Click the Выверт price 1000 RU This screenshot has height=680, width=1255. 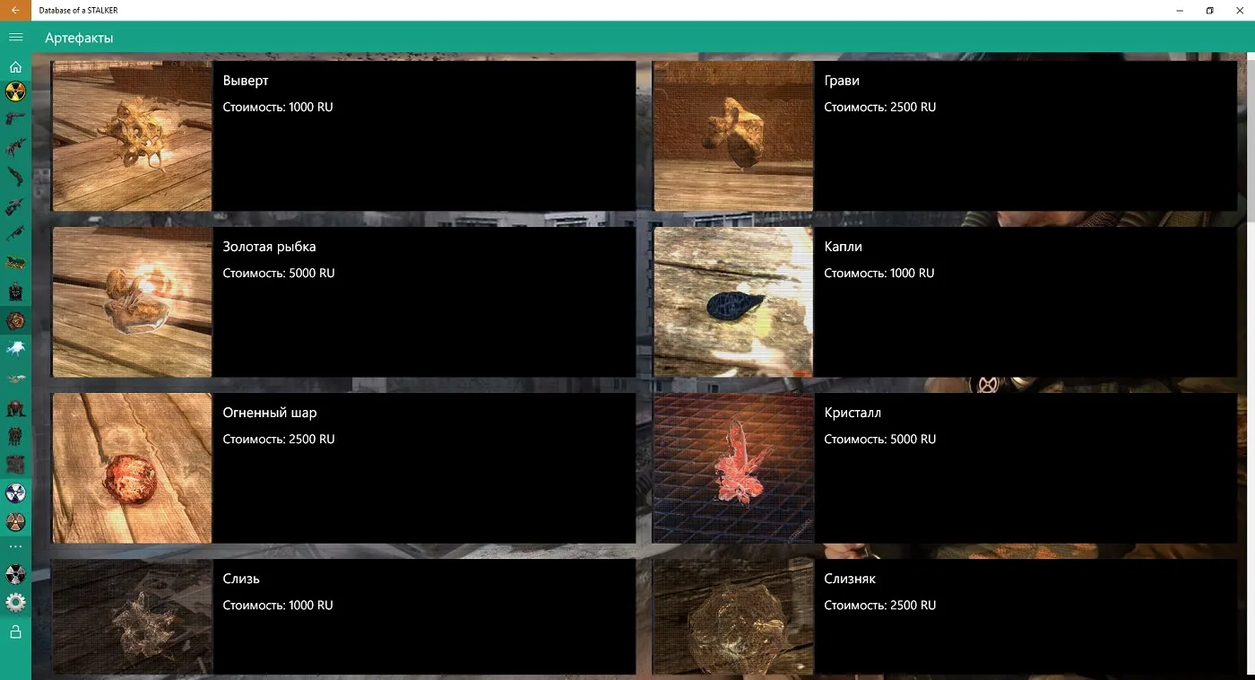278,107
